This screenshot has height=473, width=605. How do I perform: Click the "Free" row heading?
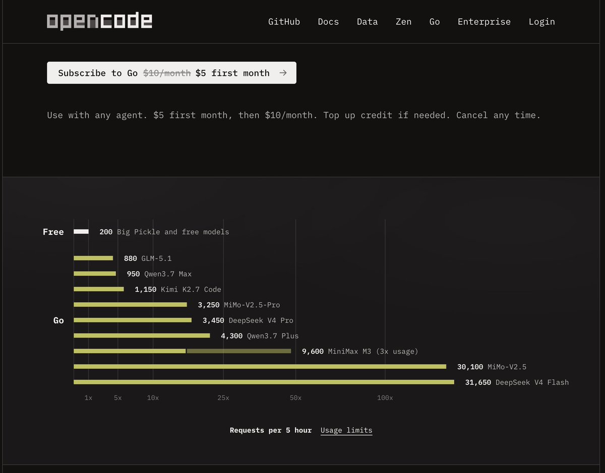(x=53, y=232)
